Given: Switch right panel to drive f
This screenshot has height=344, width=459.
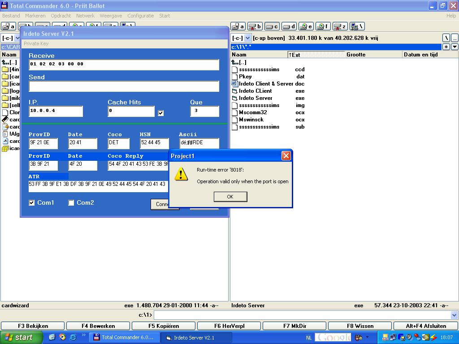Looking at the screenshot, I should coord(323,26).
